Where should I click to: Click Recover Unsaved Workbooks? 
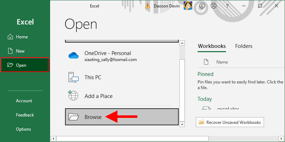click(x=230, y=122)
